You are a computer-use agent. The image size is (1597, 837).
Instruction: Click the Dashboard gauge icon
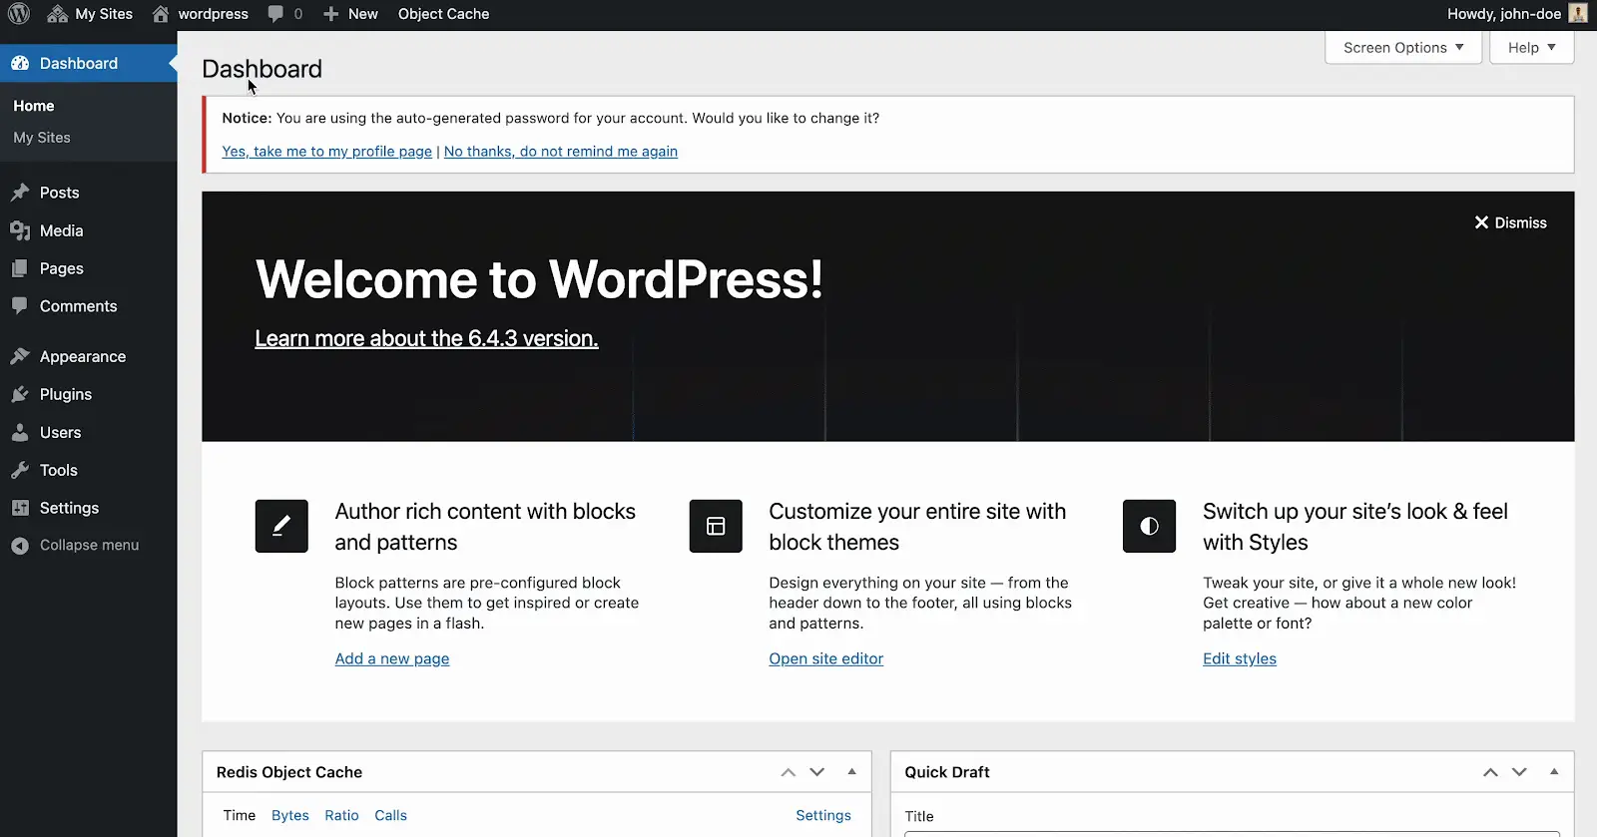(20, 63)
